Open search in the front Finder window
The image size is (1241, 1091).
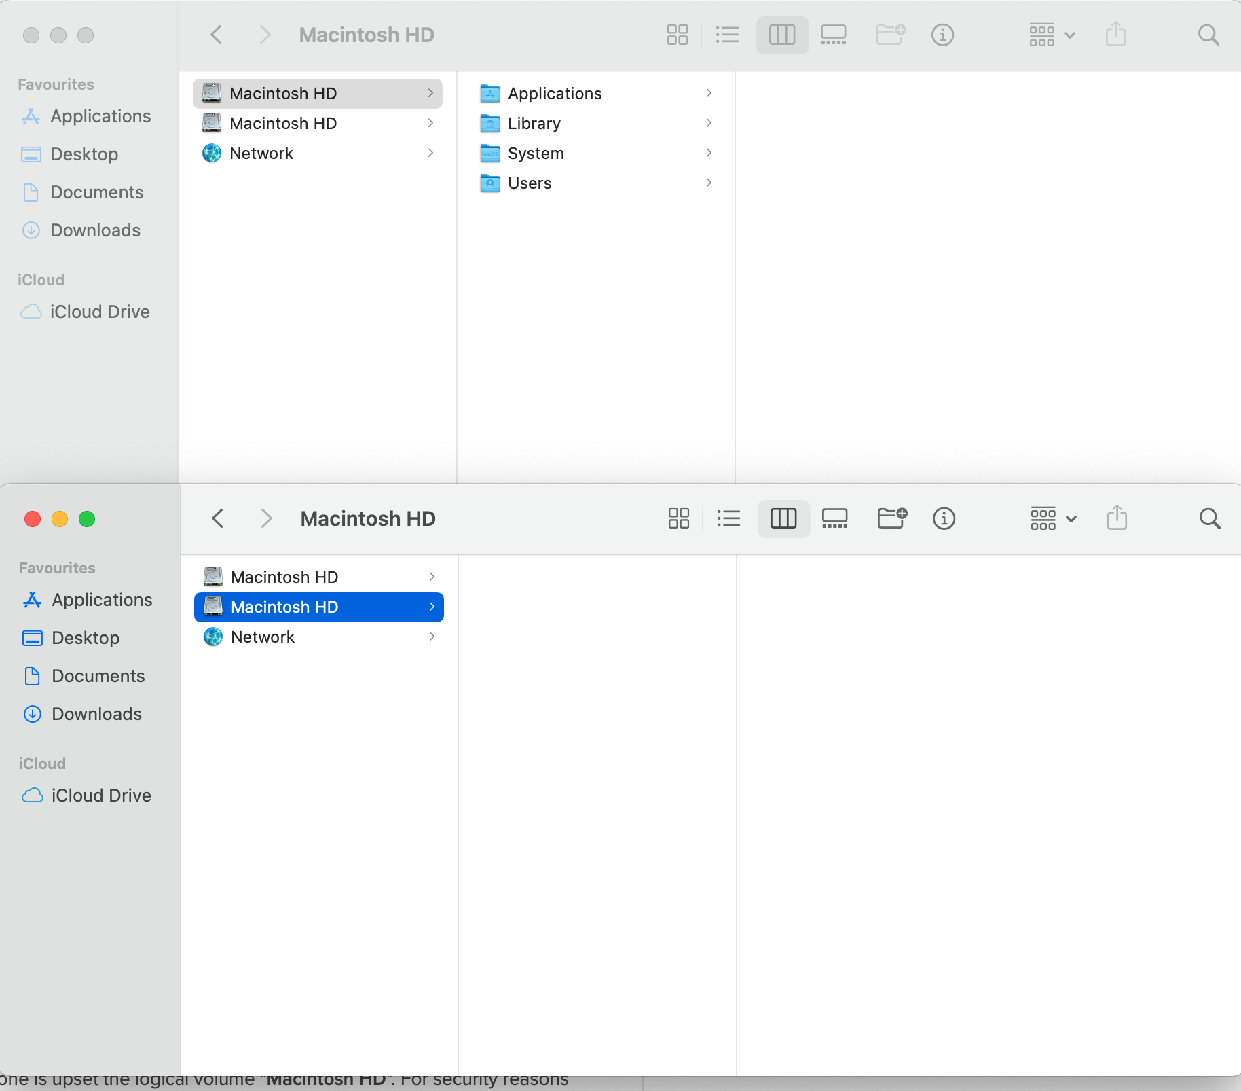[1210, 519]
